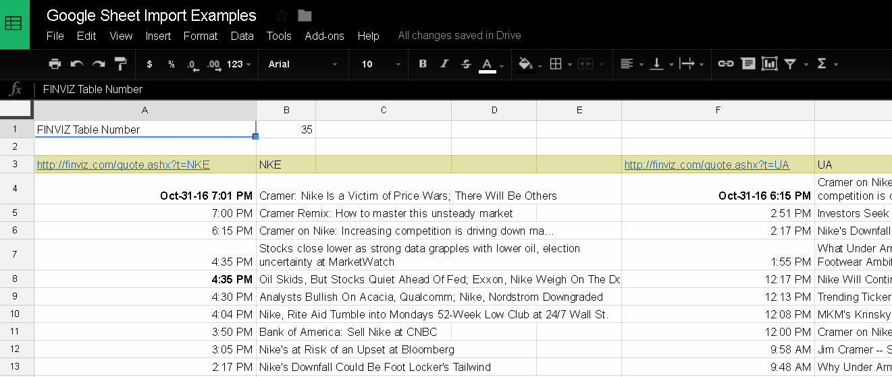Click the move-to-folder icon
Screen dimensions: 892x377
click(x=305, y=16)
